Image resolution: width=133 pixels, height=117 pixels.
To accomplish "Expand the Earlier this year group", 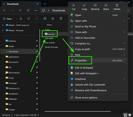I will (44, 47).
